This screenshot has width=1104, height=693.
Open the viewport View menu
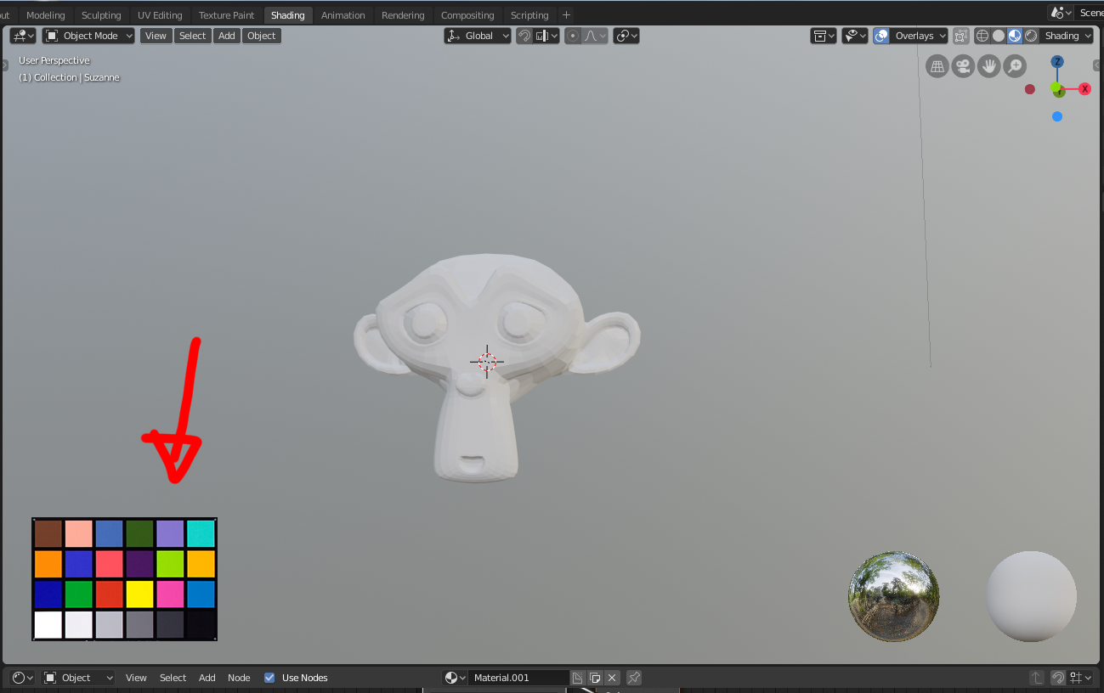pyautogui.click(x=156, y=36)
